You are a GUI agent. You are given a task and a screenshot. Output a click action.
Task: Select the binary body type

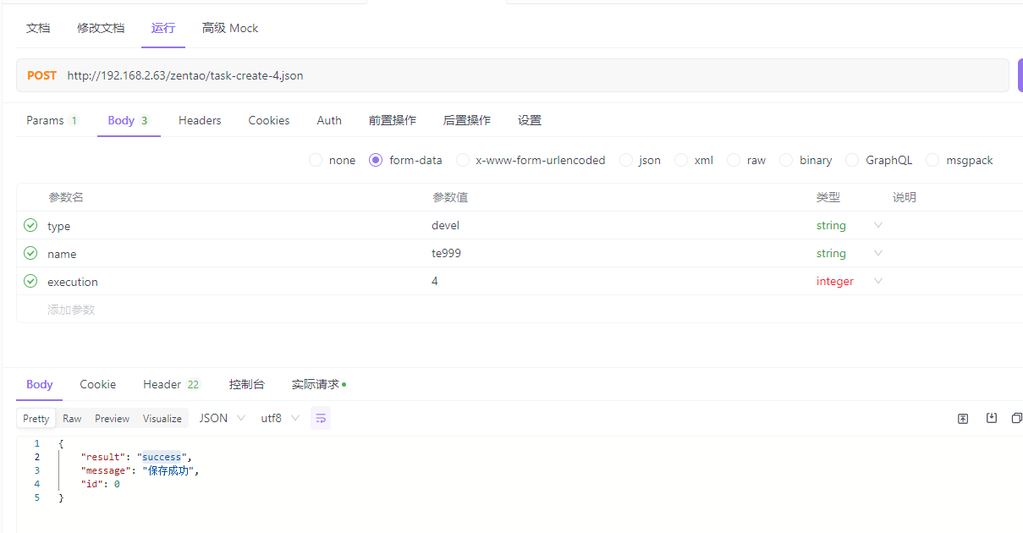click(x=806, y=160)
